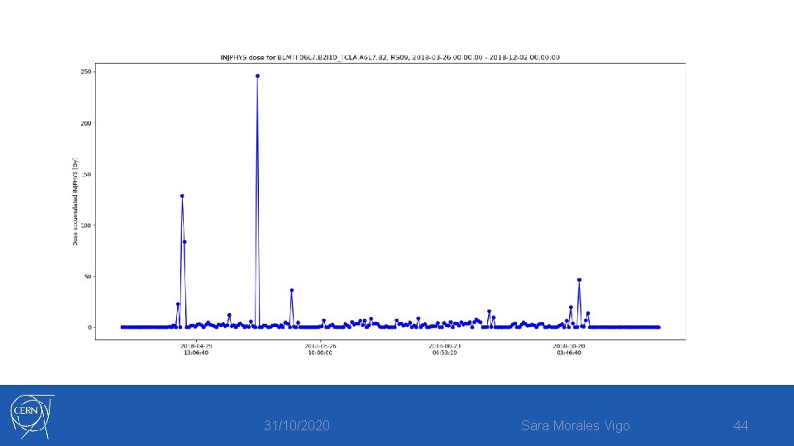Click the y-axis tick label 250
The height and width of the screenshot is (446, 794).
85,72
